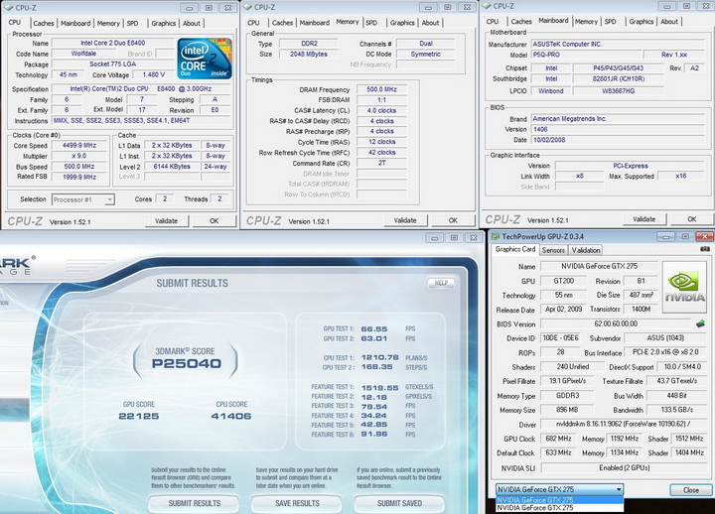
Task: Select highlighted NVIDIA GeForce GTX 275 entry
Action: coord(559,500)
